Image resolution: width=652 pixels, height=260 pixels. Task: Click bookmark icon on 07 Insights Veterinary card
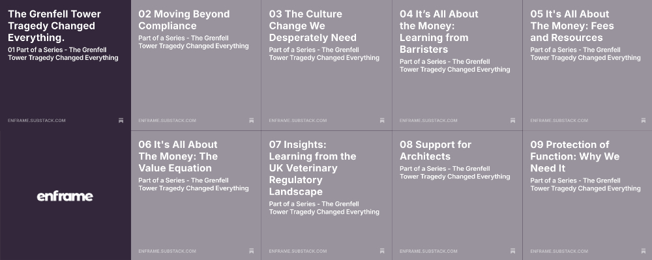tap(381, 251)
